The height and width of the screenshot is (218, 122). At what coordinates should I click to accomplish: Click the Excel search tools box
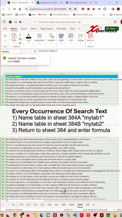(70, 22)
